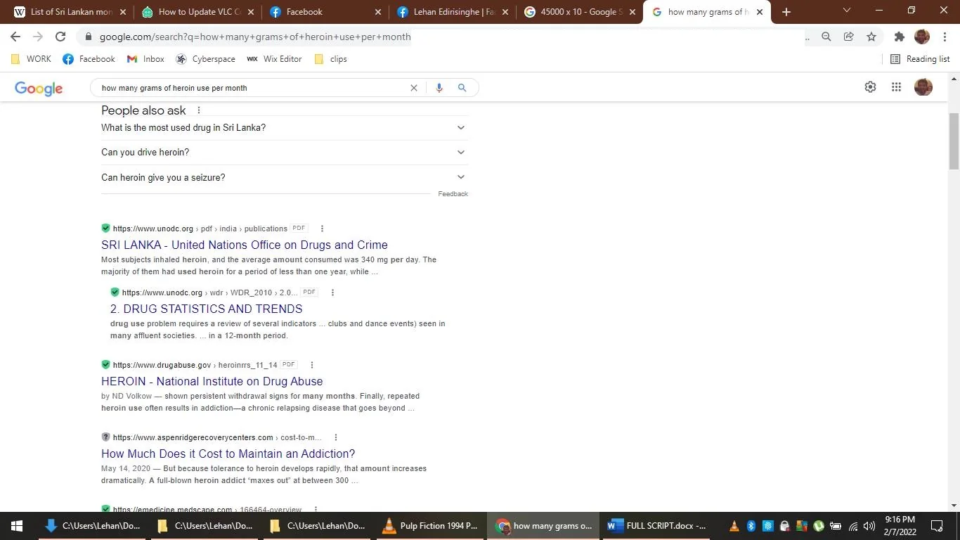Open the volume control in the system tray
Image resolution: width=960 pixels, height=540 pixels.
coord(869,526)
